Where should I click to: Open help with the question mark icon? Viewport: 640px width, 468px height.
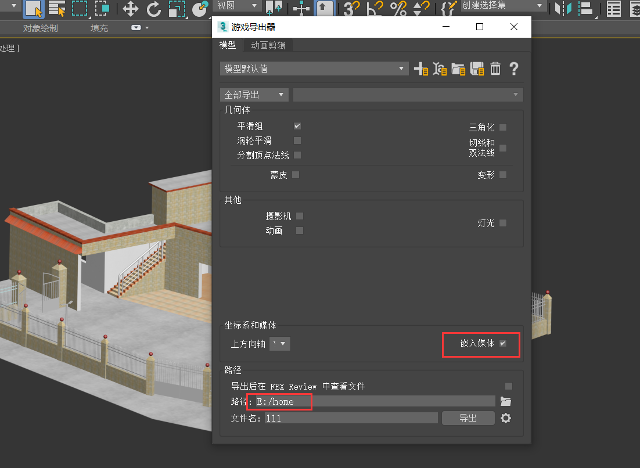point(514,69)
